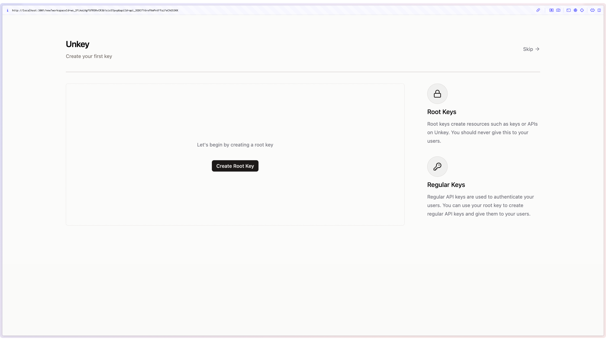Click the Regular API keys description paragraph
Viewport: 606px width, 341px height.
[481, 205]
